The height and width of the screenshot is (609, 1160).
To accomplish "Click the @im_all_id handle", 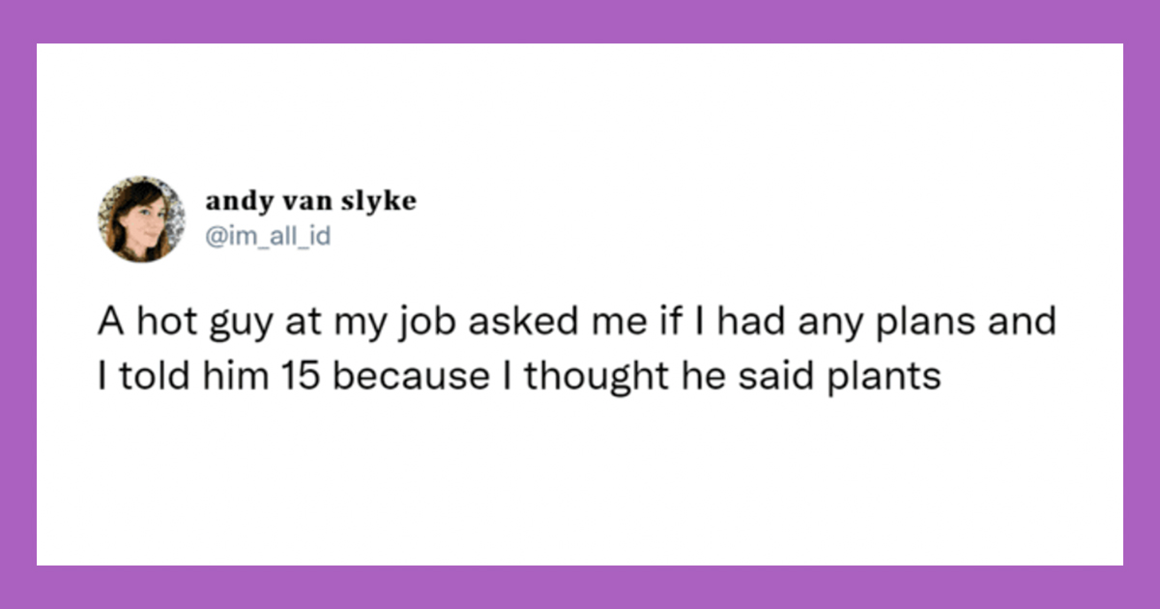I will 268,236.
